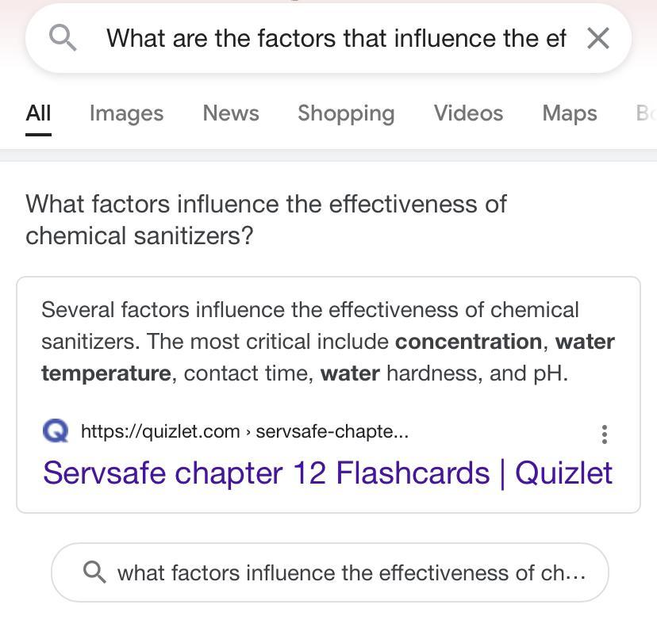This screenshot has width=657, height=620.
Task: Click 'contact time' text in the snippet
Action: coord(248,373)
